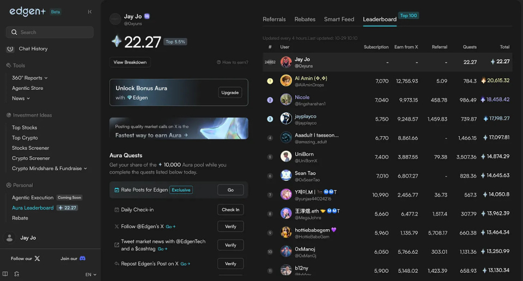The height and width of the screenshot is (281, 523).
Task: Expand the News submenu
Action: coord(21,99)
